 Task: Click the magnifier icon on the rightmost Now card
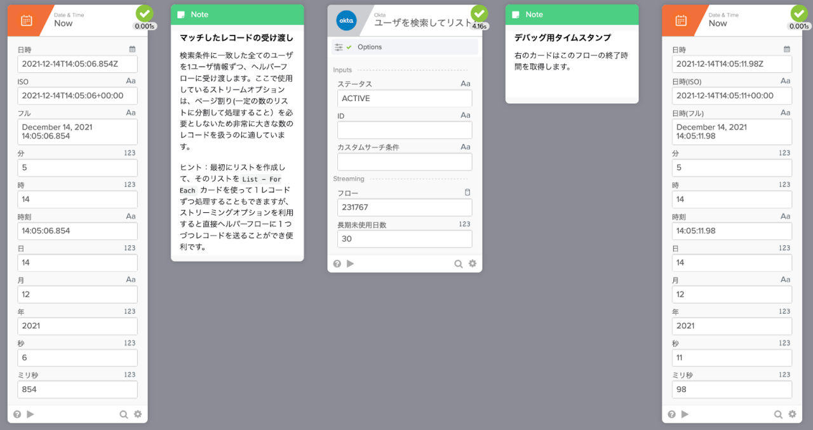tap(778, 413)
